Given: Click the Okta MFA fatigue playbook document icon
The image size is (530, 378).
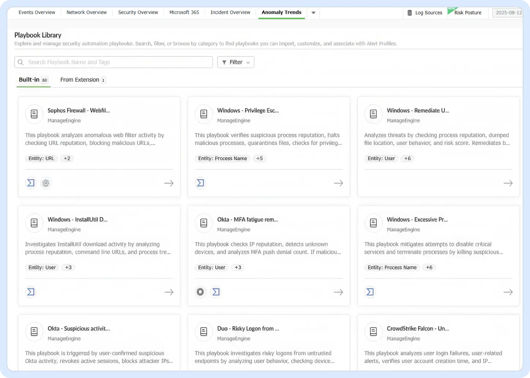Looking at the screenshot, I should tap(204, 223).
